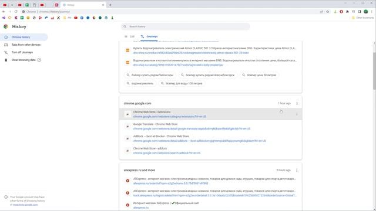Bookmark this page with the star icon
Image resolution: width=376 pixels, height=211 pixels.
click(x=328, y=12)
